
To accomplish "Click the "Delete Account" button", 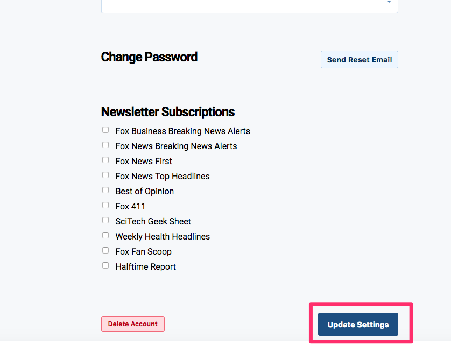I will pos(132,324).
